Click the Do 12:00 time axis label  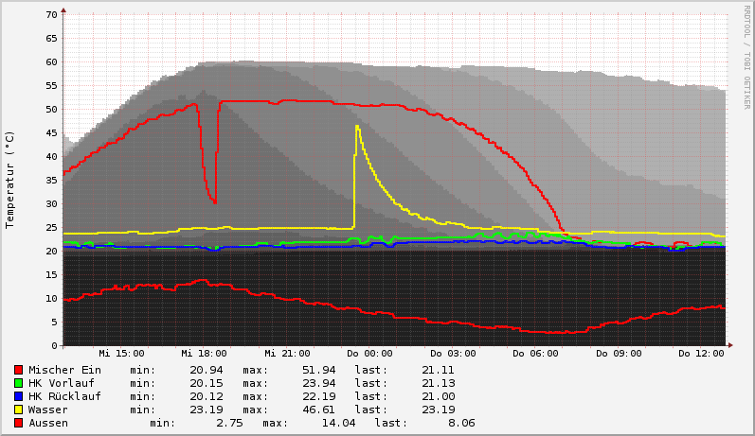click(701, 354)
